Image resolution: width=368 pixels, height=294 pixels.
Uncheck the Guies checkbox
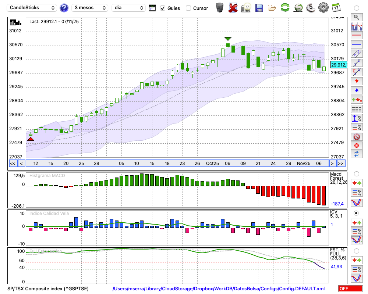pos(163,8)
